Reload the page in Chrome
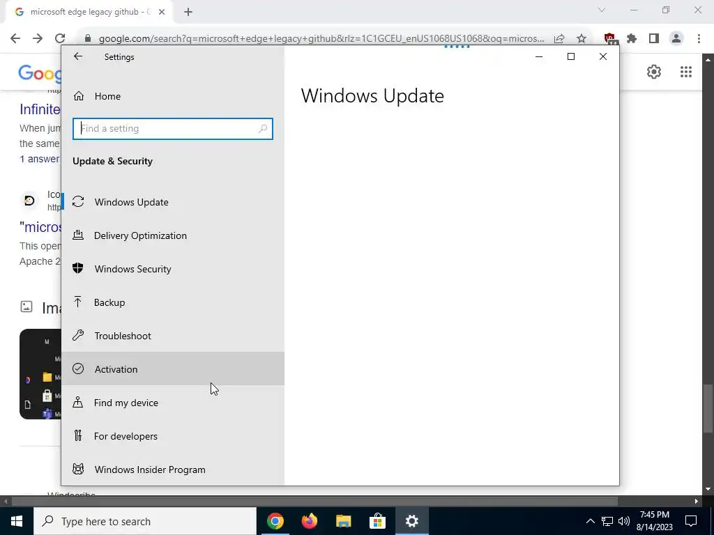The width and height of the screenshot is (714, 535). point(60,39)
